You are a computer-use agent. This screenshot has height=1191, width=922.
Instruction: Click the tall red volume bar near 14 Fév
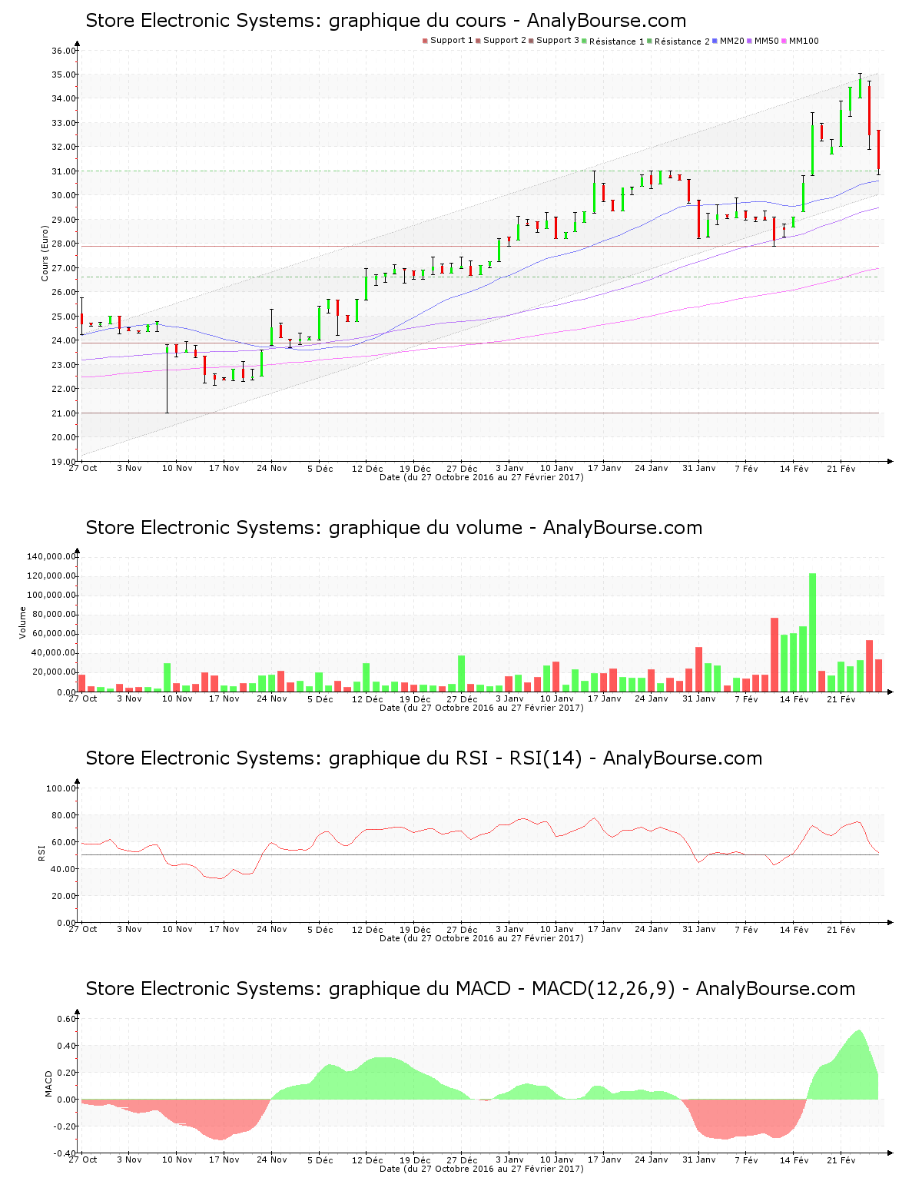[774, 655]
